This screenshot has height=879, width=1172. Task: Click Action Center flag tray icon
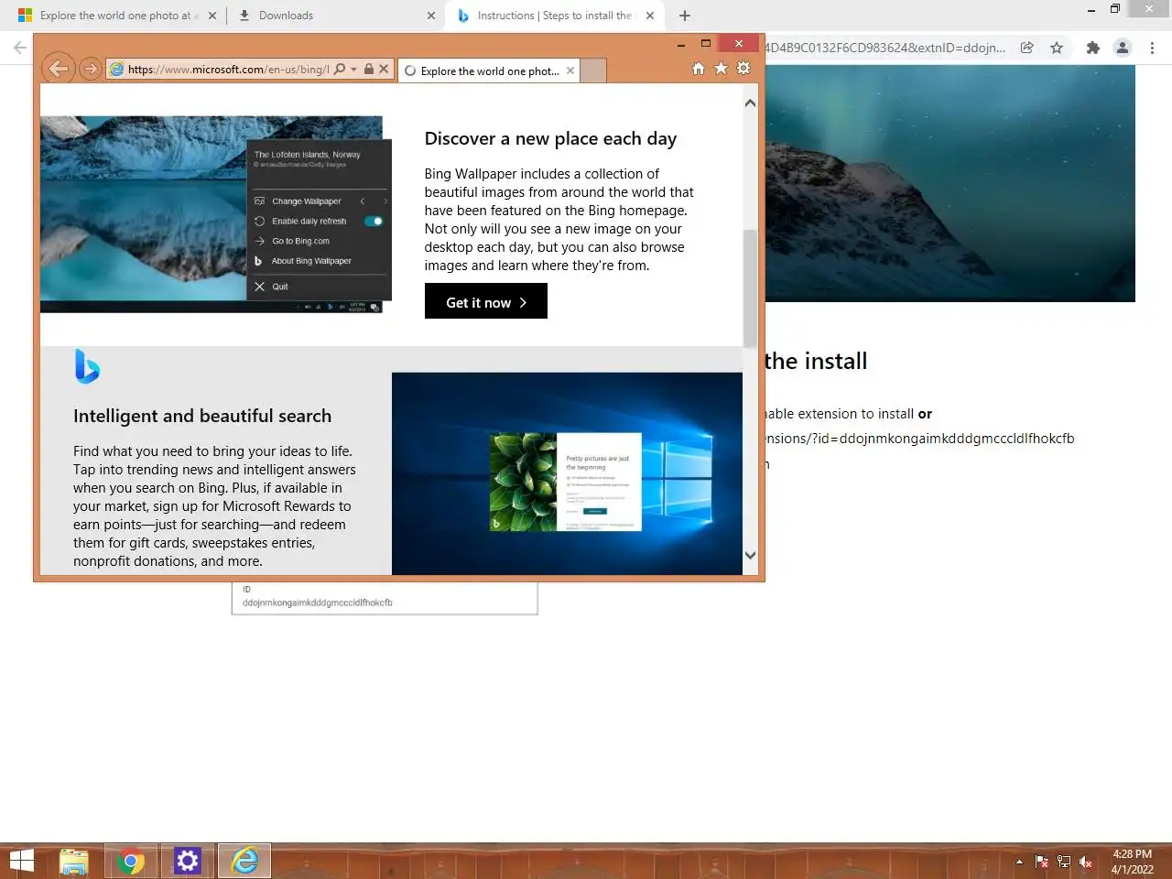coord(1042,862)
